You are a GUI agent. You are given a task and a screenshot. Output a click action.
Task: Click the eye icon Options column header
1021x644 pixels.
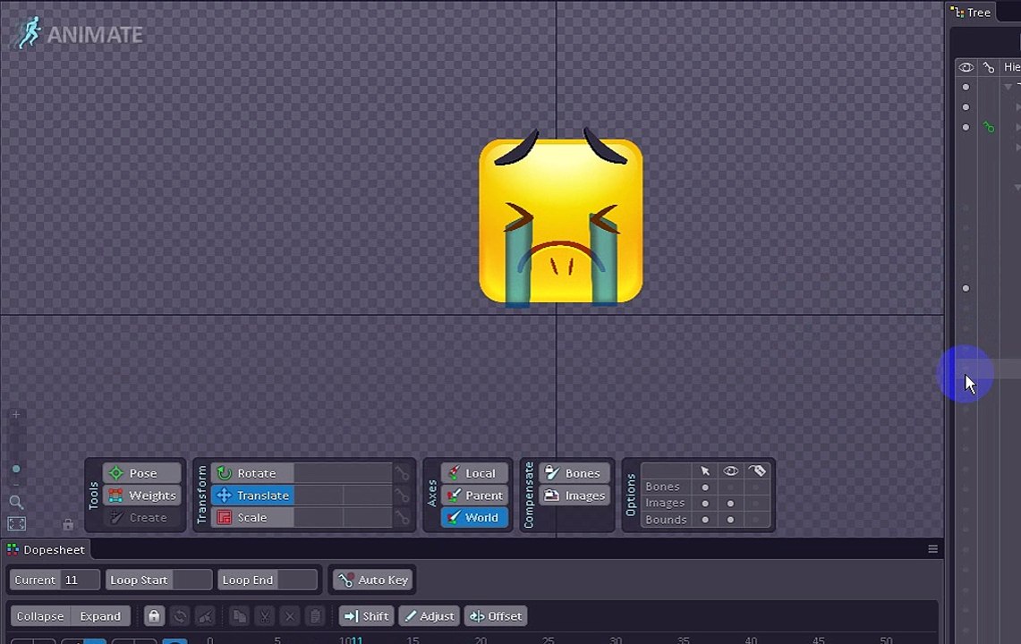[730, 470]
